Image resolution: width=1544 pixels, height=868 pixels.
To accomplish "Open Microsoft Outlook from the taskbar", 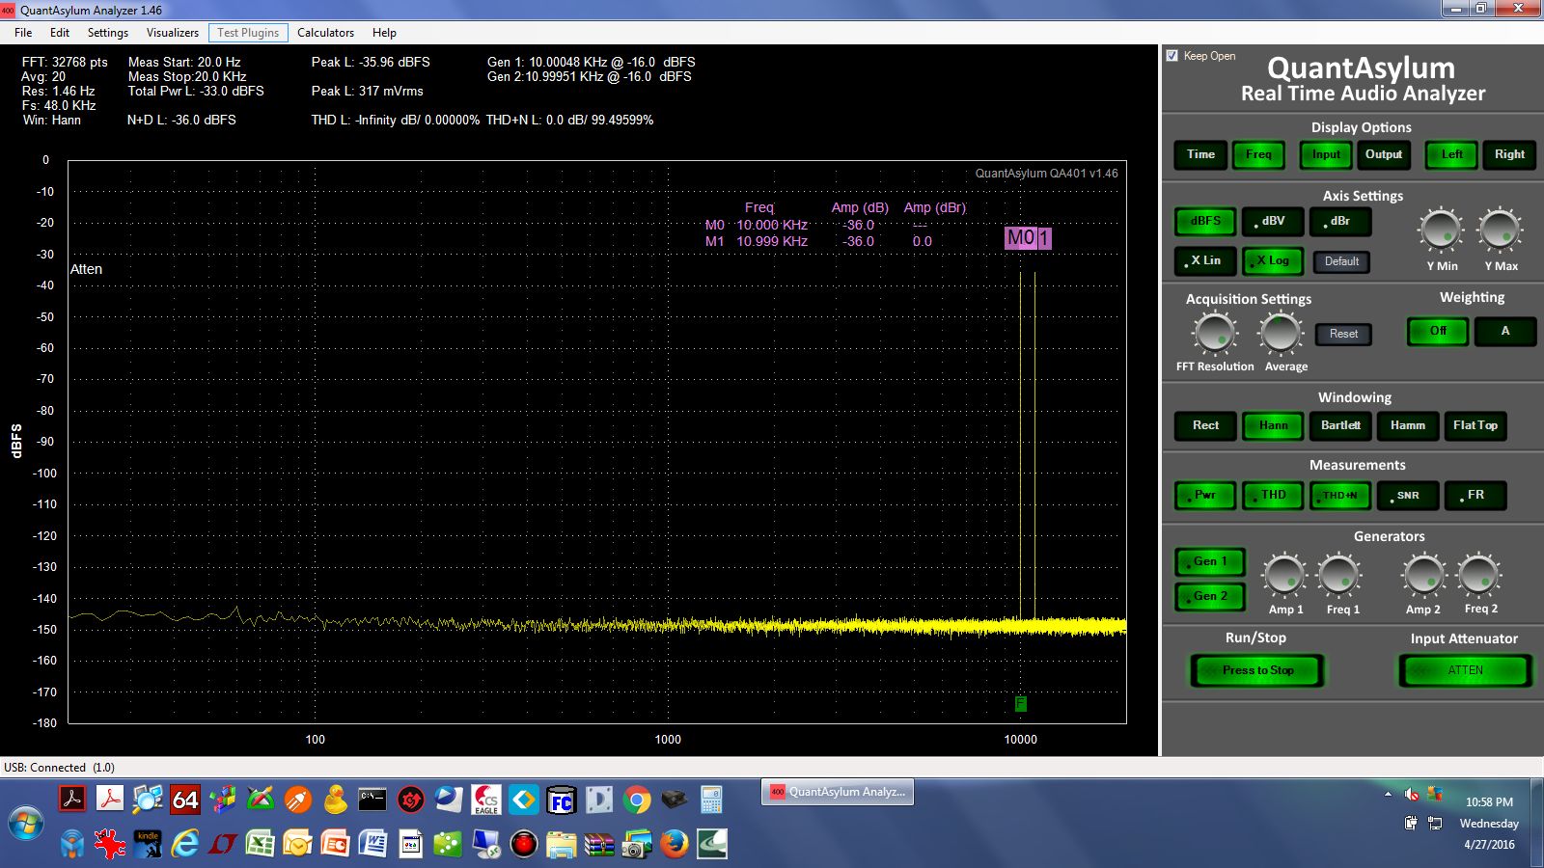I will click(x=297, y=844).
